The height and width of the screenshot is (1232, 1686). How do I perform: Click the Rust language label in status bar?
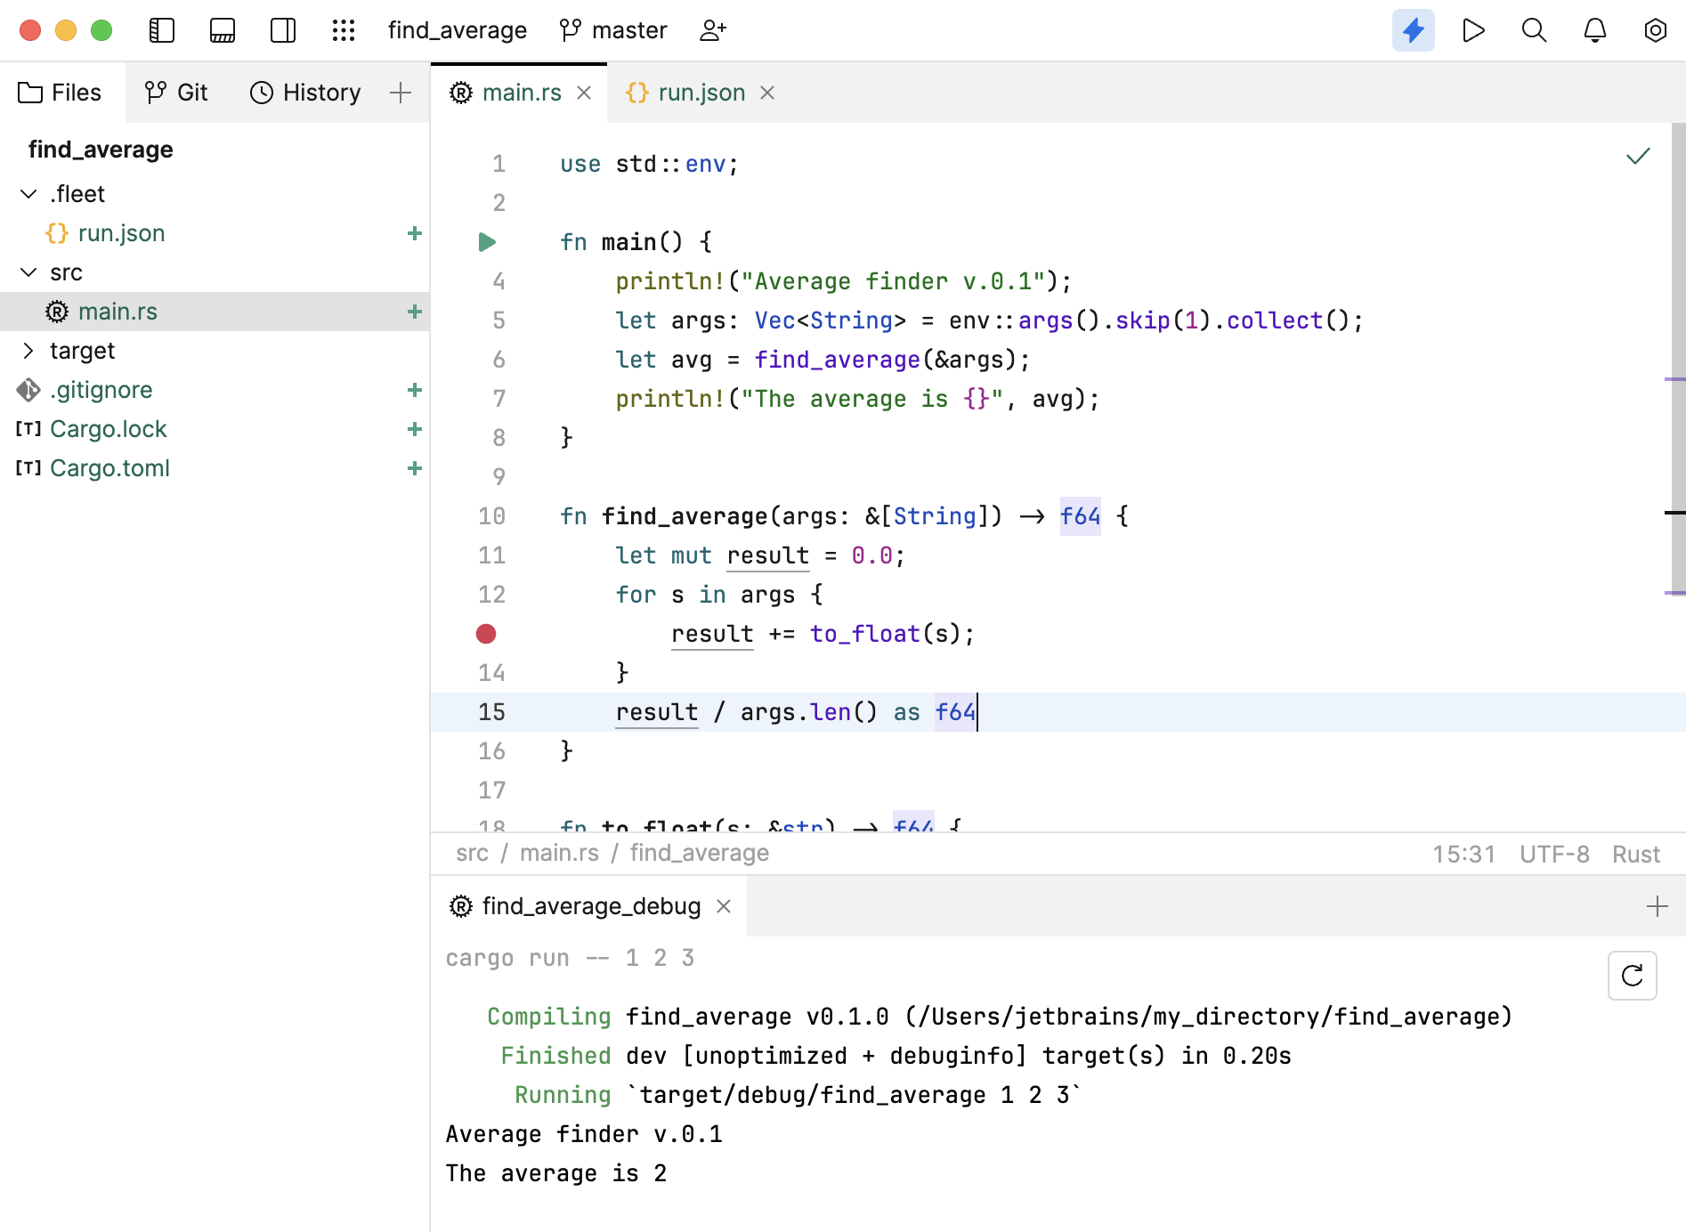coord(1635,854)
